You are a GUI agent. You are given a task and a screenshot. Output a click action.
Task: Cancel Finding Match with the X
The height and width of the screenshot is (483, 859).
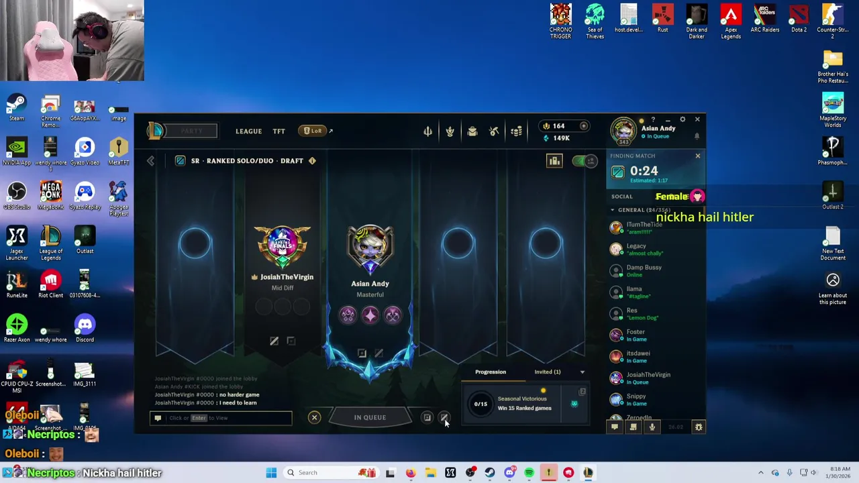(697, 156)
